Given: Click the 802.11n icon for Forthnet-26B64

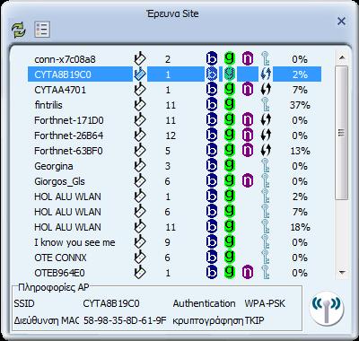Looking at the screenshot, I should click(247, 135).
